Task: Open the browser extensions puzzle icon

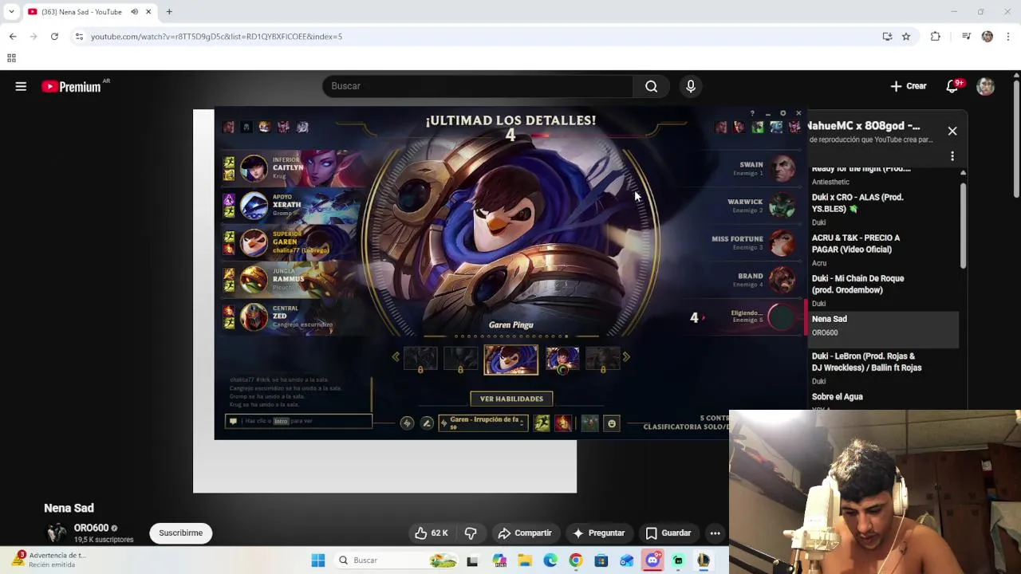Action: [936, 37]
